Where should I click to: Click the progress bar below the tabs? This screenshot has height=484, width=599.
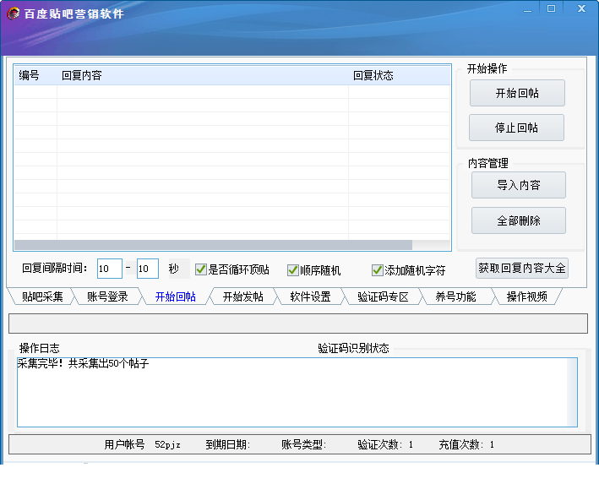[x=298, y=324]
